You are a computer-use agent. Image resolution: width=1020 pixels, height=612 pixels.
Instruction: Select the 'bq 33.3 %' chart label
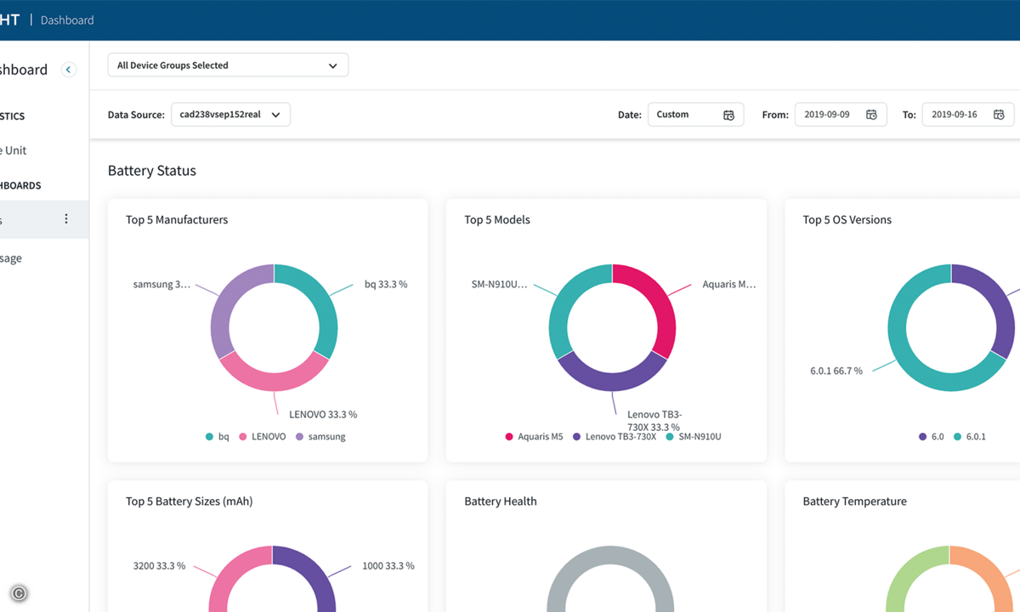[386, 285]
